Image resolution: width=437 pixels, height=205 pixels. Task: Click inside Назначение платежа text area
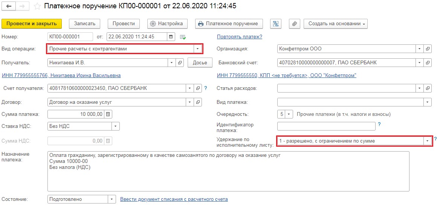click(229, 171)
